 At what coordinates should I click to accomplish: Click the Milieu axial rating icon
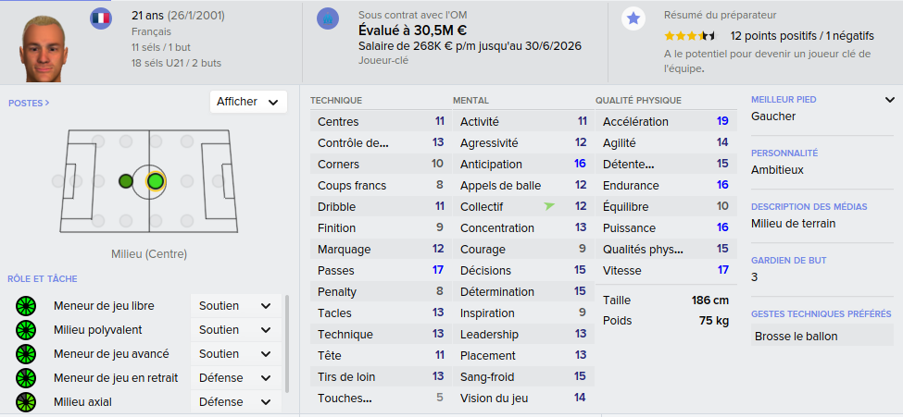(26, 401)
